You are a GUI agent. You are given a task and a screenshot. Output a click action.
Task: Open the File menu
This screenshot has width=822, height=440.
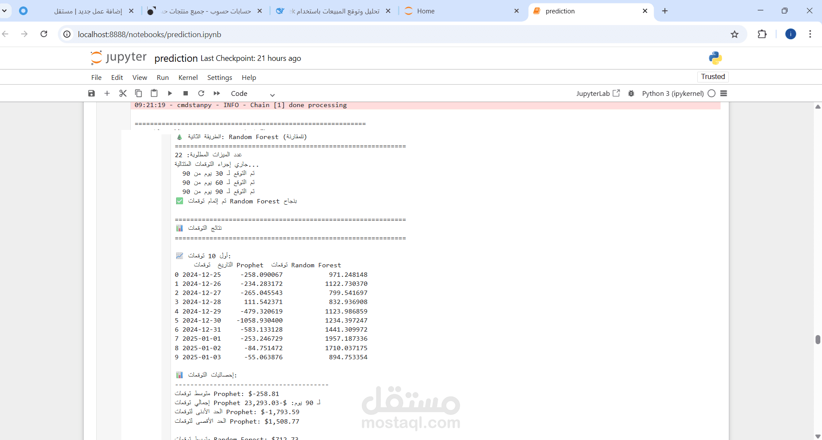pos(96,78)
